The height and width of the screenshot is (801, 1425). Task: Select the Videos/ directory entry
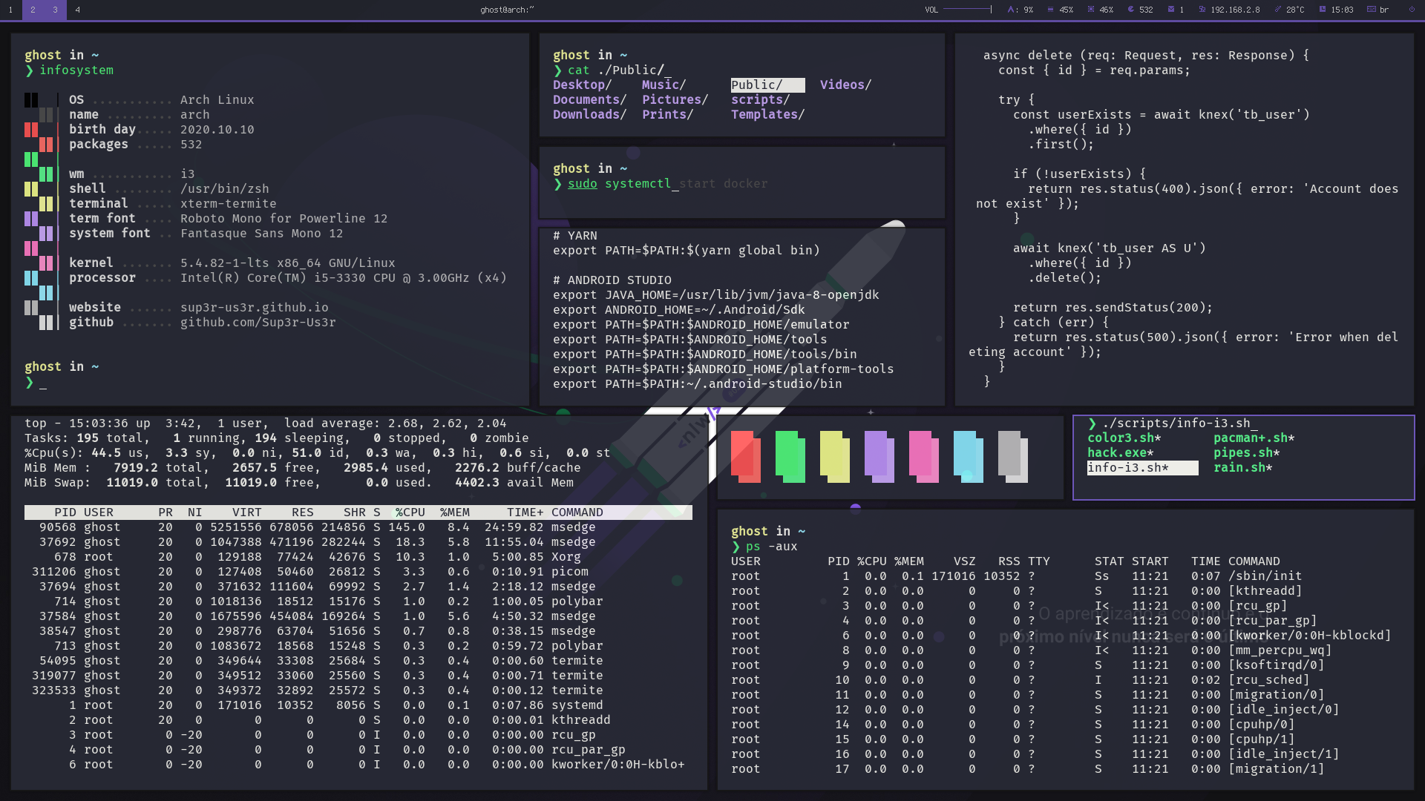pyautogui.click(x=845, y=85)
